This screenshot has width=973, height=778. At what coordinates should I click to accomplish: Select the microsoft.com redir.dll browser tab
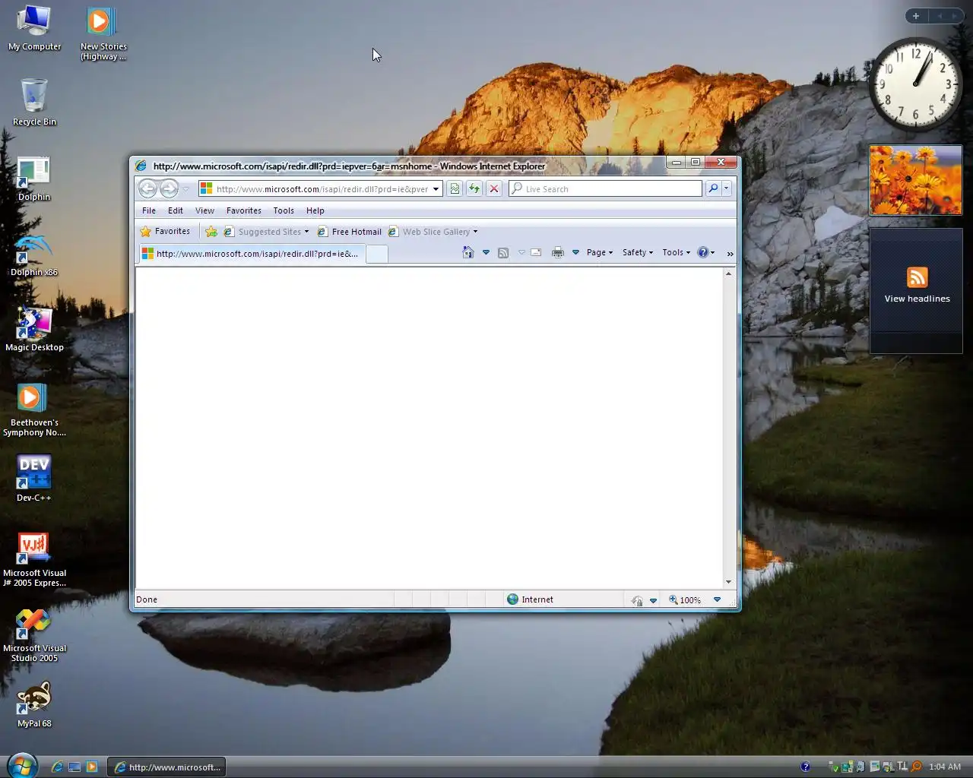[252, 254]
